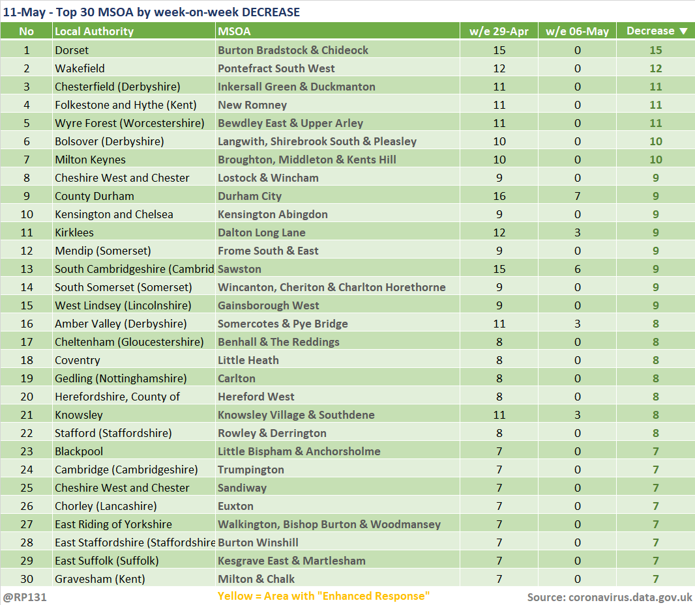Select 'Hereford West' cell
695x605 pixels.
(337, 397)
